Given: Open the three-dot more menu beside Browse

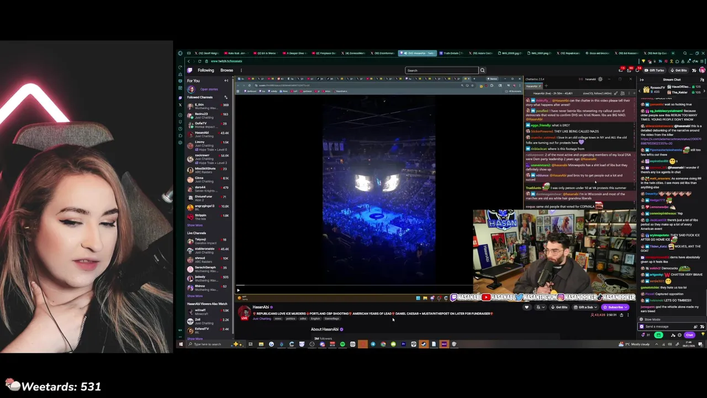Looking at the screenshot, I should click(x=241, y=70).
